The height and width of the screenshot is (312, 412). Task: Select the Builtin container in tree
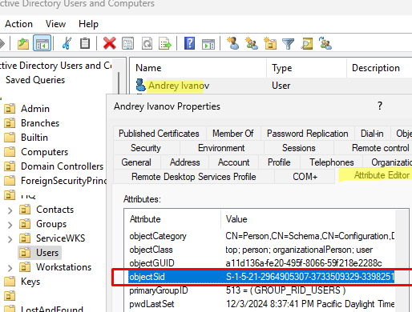34,138
